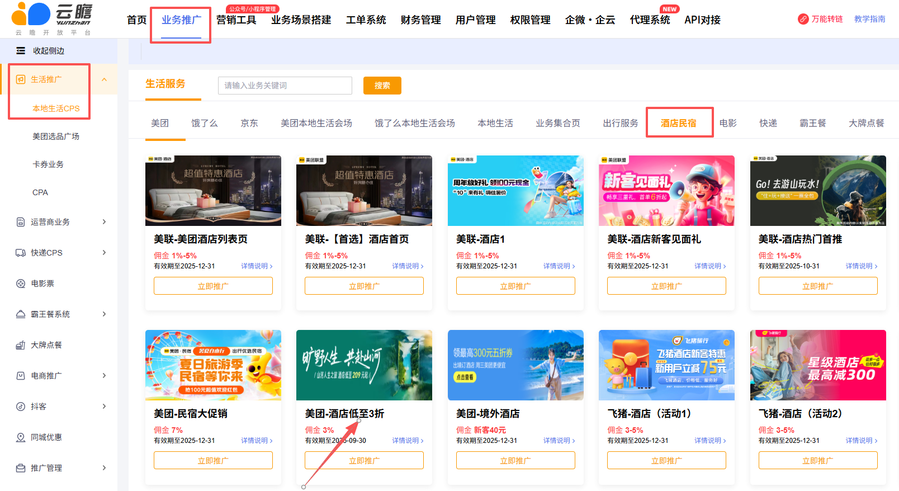Expand the 运营商业务 sidebar menu

104,222
